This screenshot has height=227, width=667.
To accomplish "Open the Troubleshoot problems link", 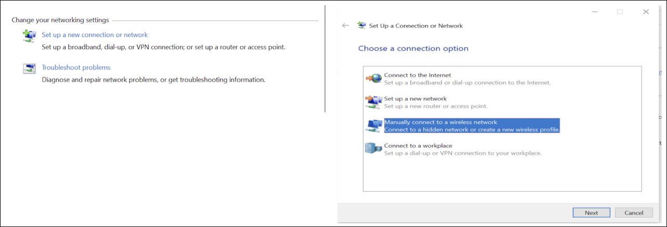I will pos(76,67).
